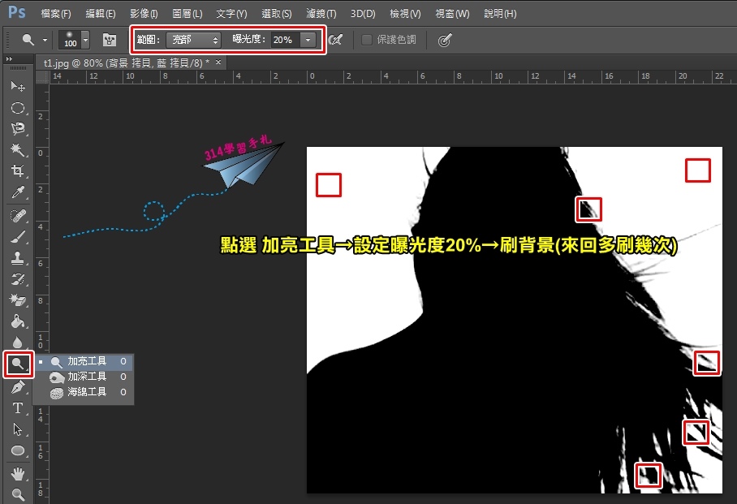737x504 pixels.
Task: Select the Zoom tool
Action: click(x=18, y=494)
